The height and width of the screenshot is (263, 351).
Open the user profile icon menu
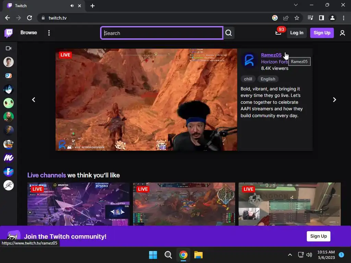click(x=342, y=33)
